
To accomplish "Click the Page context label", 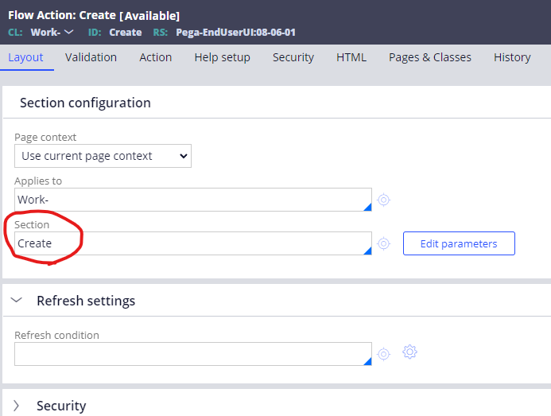I will tap(45, 137).
